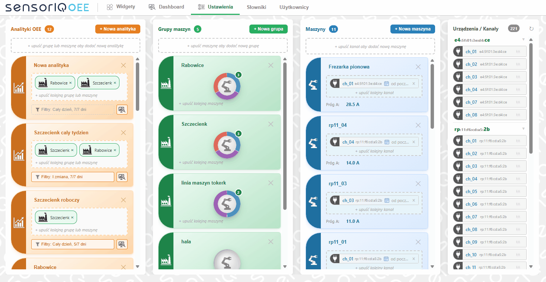Image resolution: width=546 pixels, height=282 pixels.
Task: Edit threshold value 11.0 A
Action: [x=352, y=221]
